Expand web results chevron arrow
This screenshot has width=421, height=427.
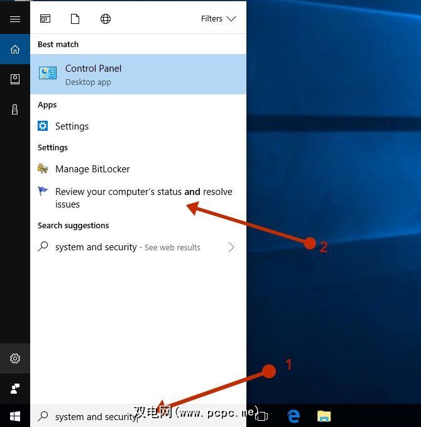click(231, 247)
